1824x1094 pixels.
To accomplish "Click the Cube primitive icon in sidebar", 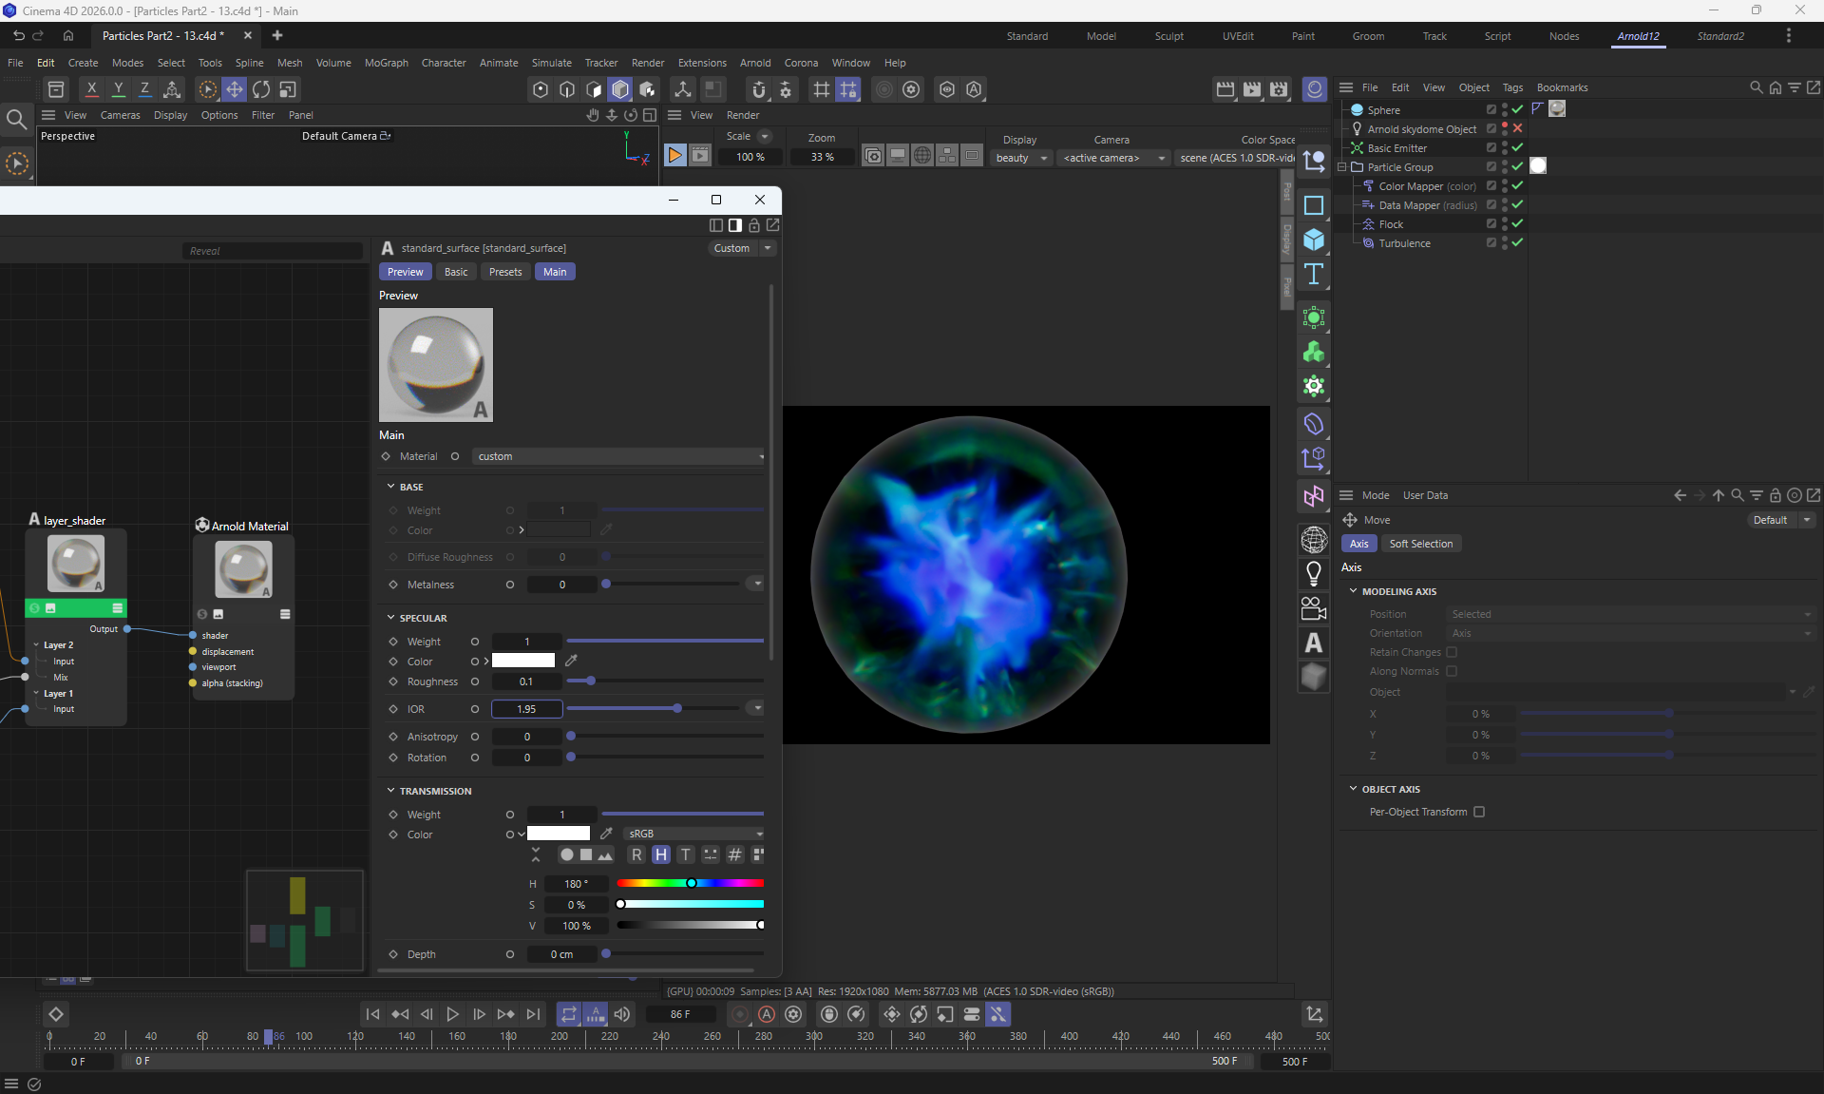I will tap(1314, 240).
